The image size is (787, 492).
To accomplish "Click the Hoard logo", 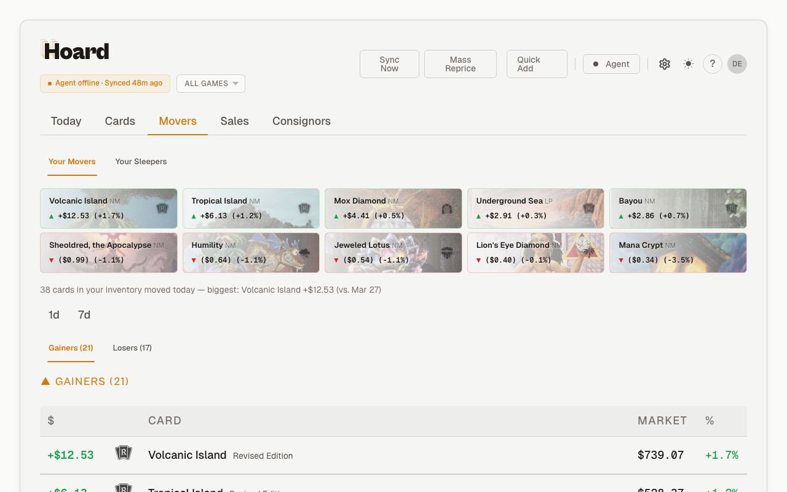I will [75, 51].
